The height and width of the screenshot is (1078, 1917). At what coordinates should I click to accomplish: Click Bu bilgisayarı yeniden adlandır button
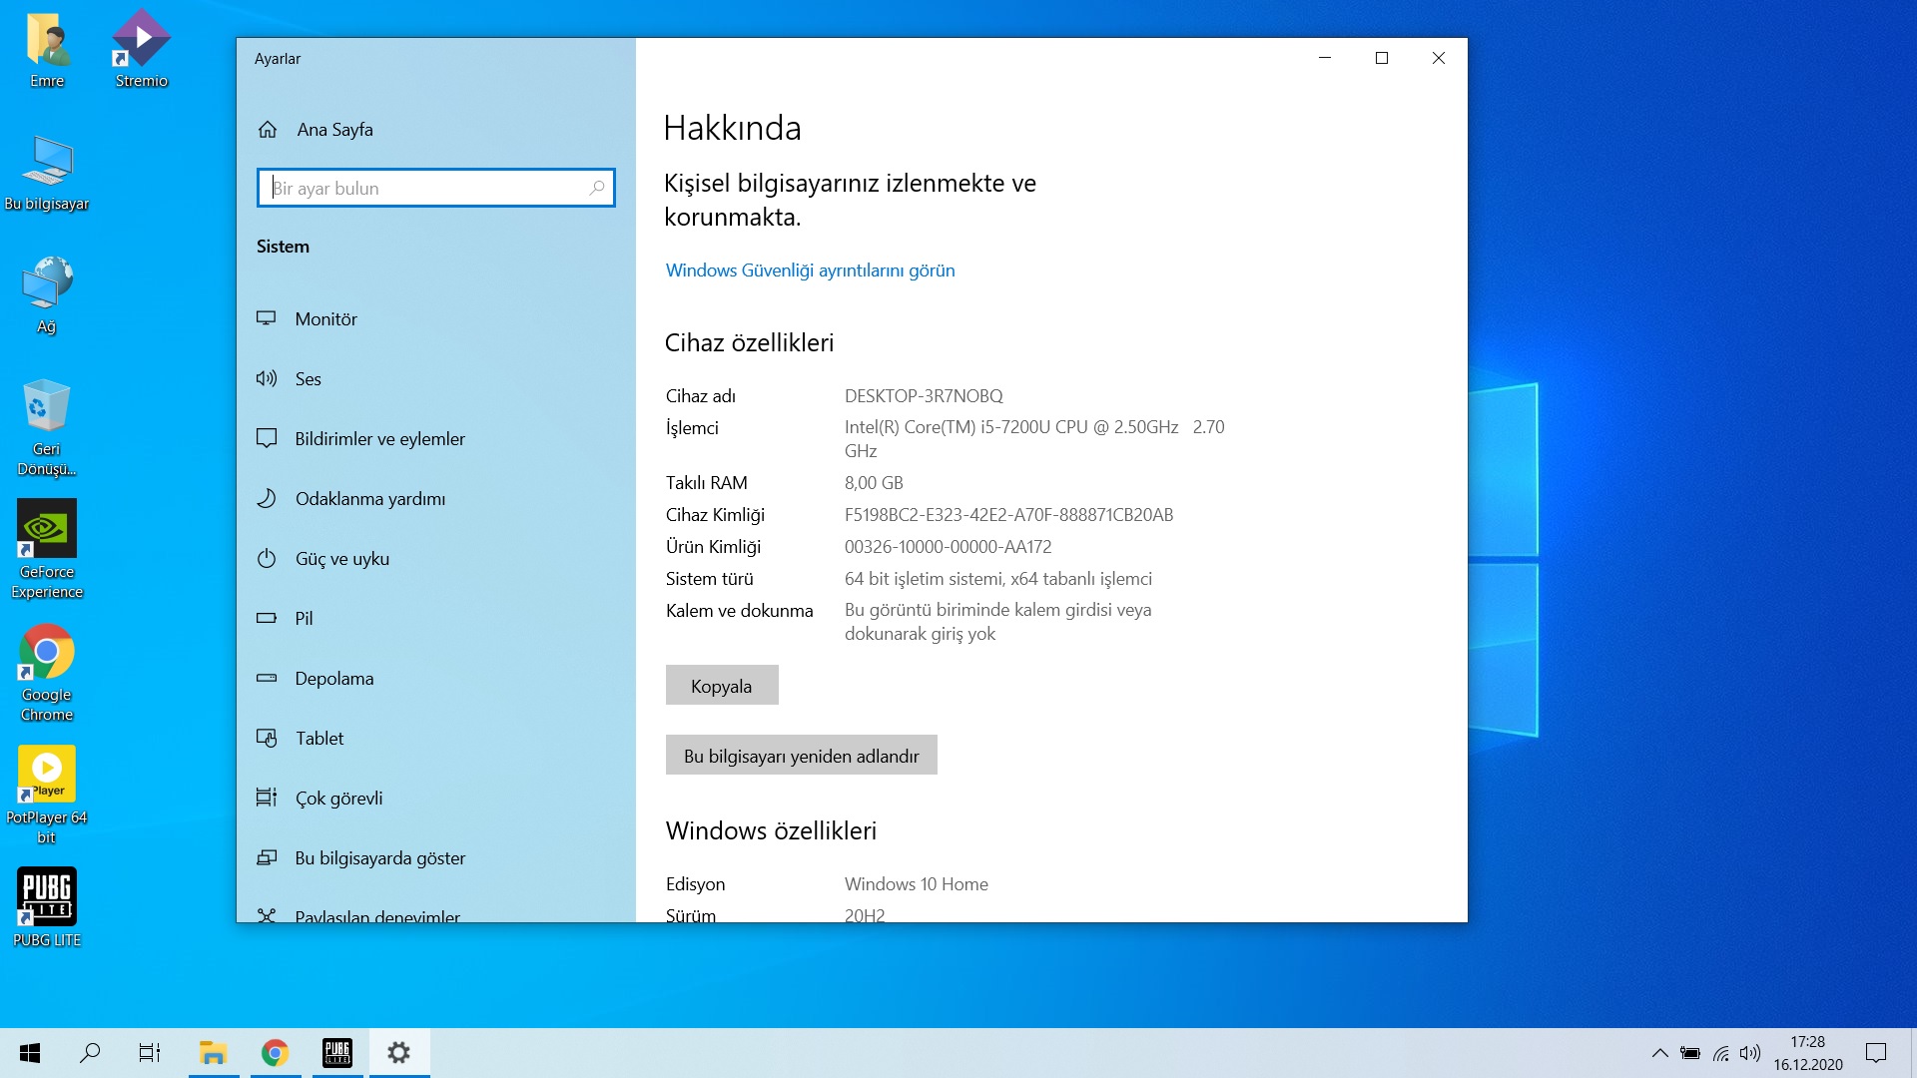[801, 756]
